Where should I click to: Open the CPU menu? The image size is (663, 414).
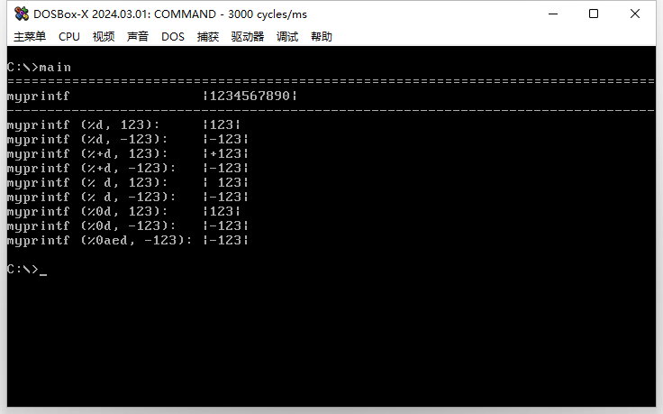[69, 37]
